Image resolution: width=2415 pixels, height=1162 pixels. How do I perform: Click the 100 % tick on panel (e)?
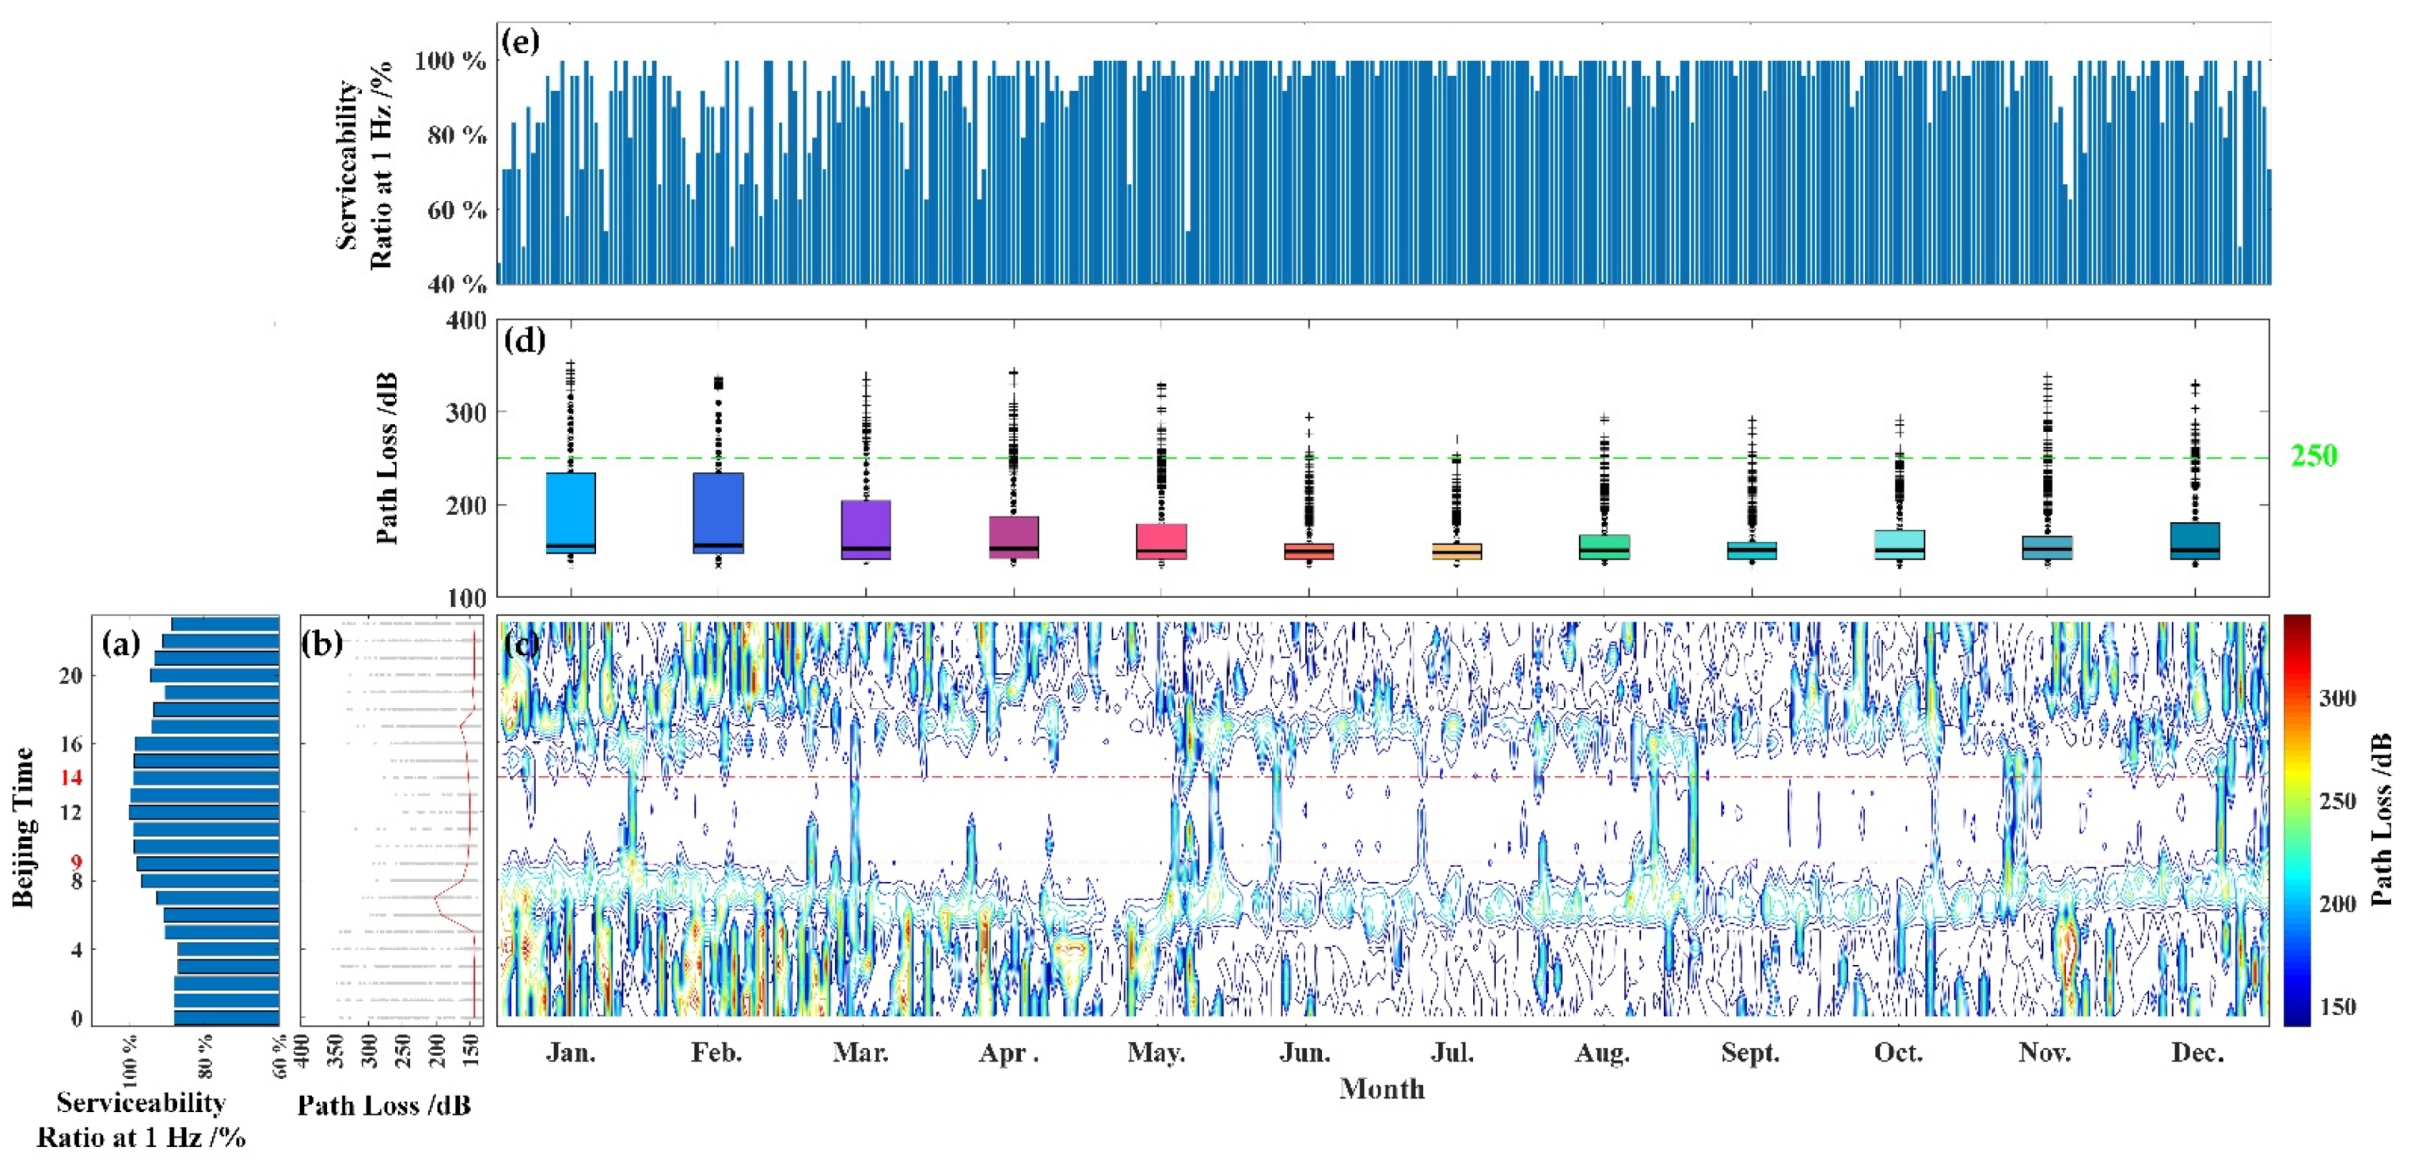click(x=450, y=62)
